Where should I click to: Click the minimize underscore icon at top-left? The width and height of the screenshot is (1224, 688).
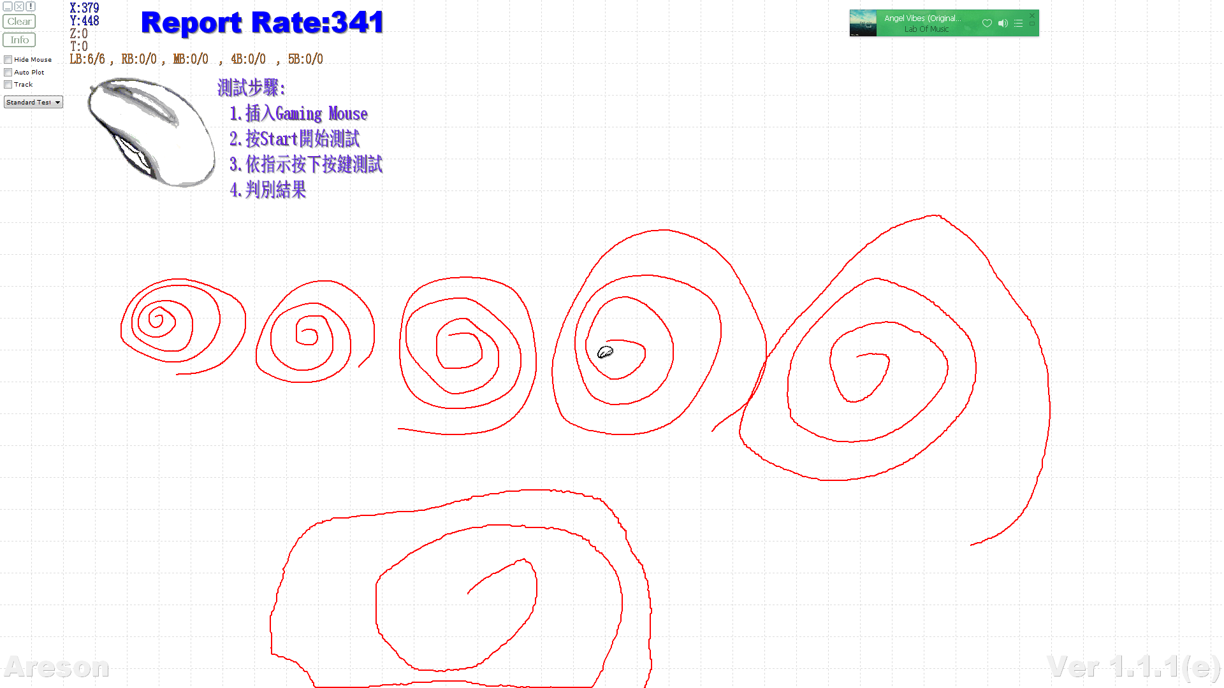(x=8, y=6)
